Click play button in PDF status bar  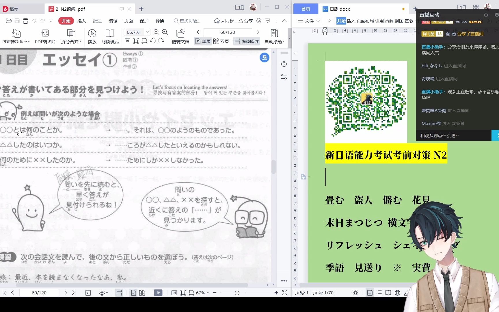click(158, 293)
